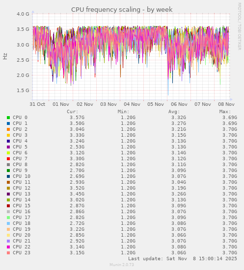The height and width of the screenshot is (270, 244).
Task: Click the 4.0 G y-axis label
Action: 23,14
